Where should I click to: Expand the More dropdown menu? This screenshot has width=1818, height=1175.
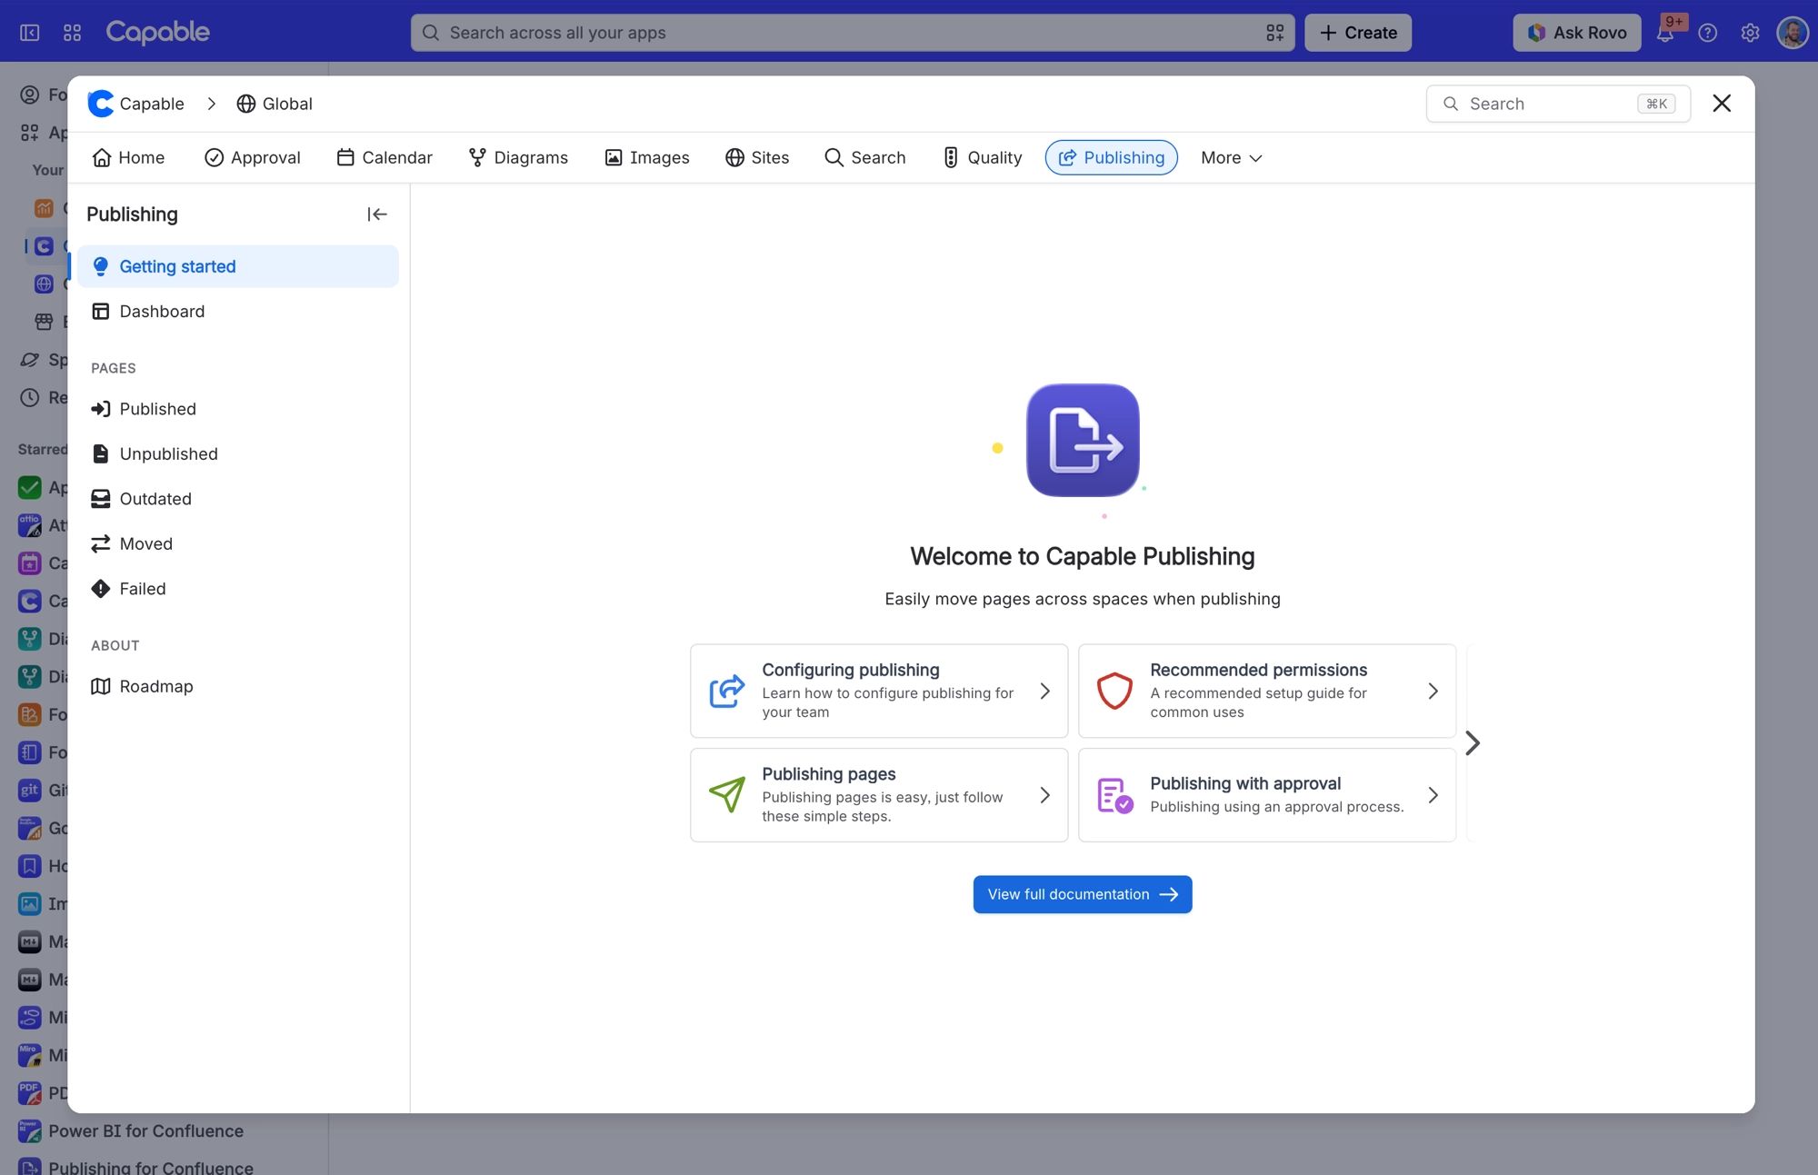1231,158
